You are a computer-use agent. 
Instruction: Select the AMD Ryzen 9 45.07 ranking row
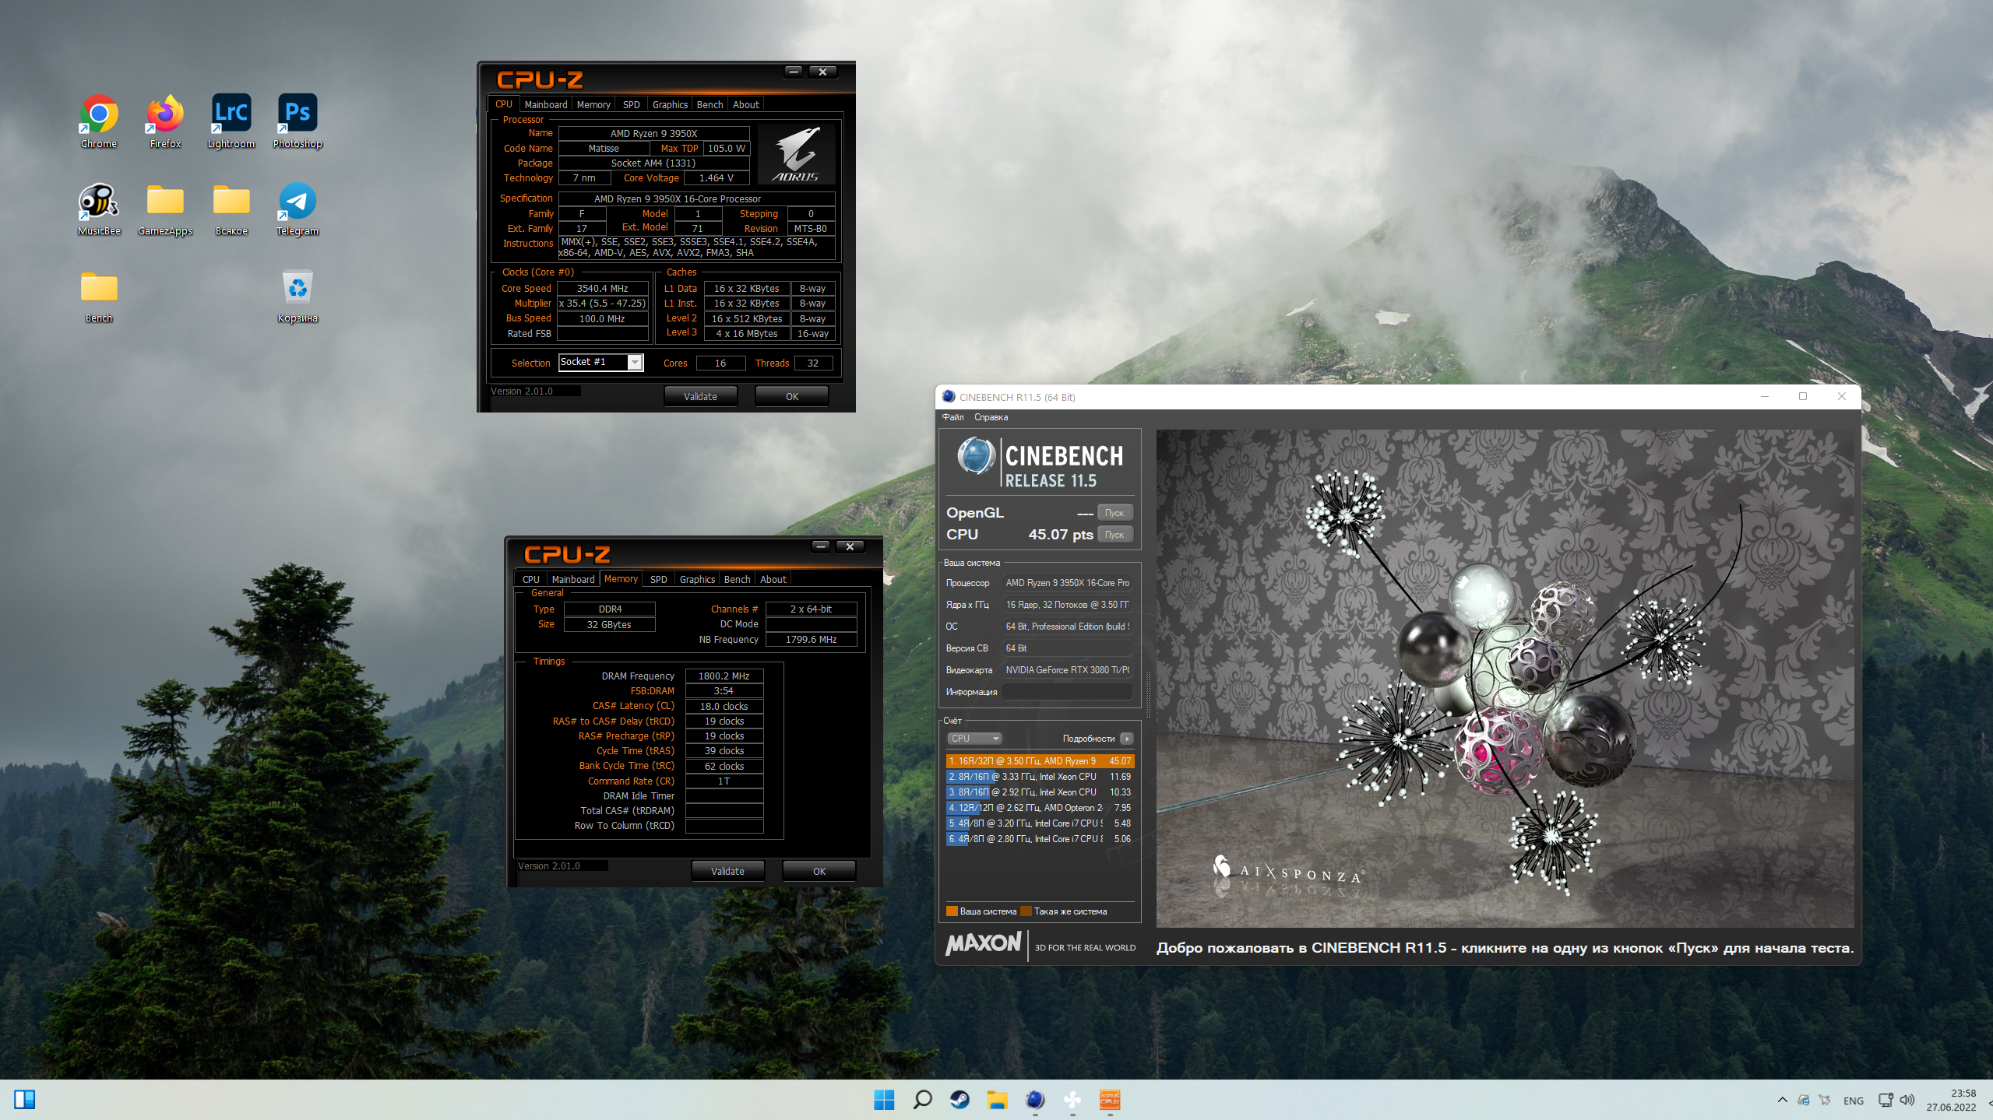pos(1040,761)
